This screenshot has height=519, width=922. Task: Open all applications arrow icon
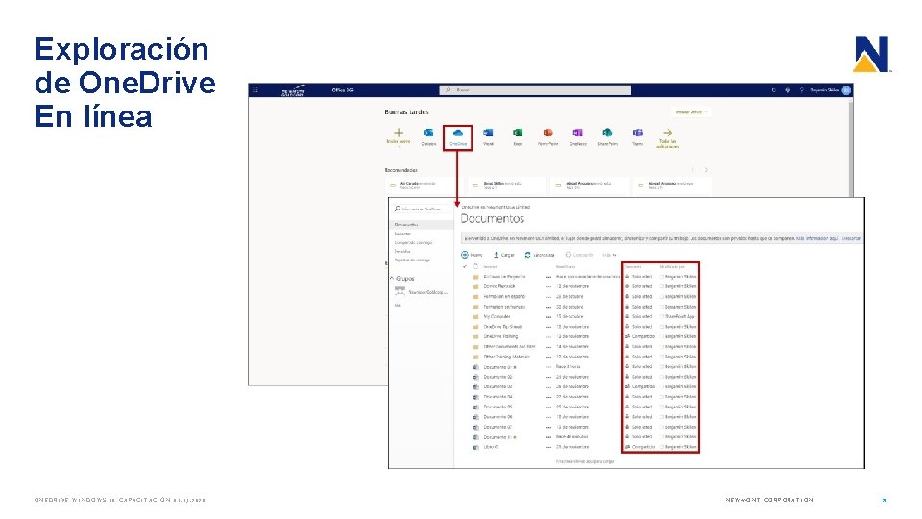click(x=667, y=133)
